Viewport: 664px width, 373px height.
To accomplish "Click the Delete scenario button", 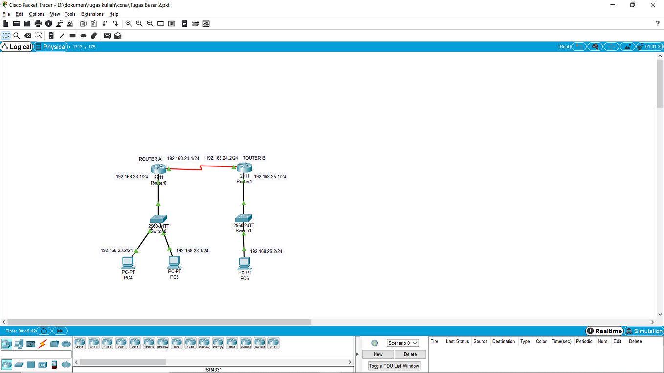I will (x=410, y=354).
